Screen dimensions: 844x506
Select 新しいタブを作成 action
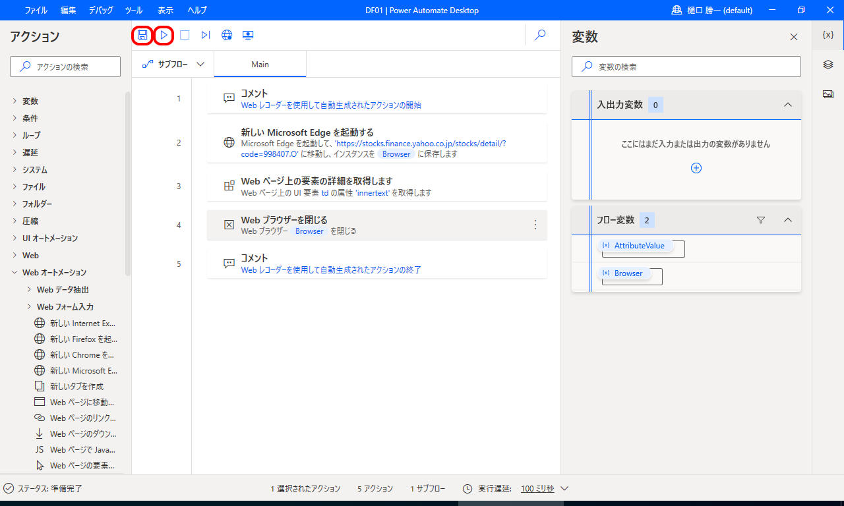[69, 387]
